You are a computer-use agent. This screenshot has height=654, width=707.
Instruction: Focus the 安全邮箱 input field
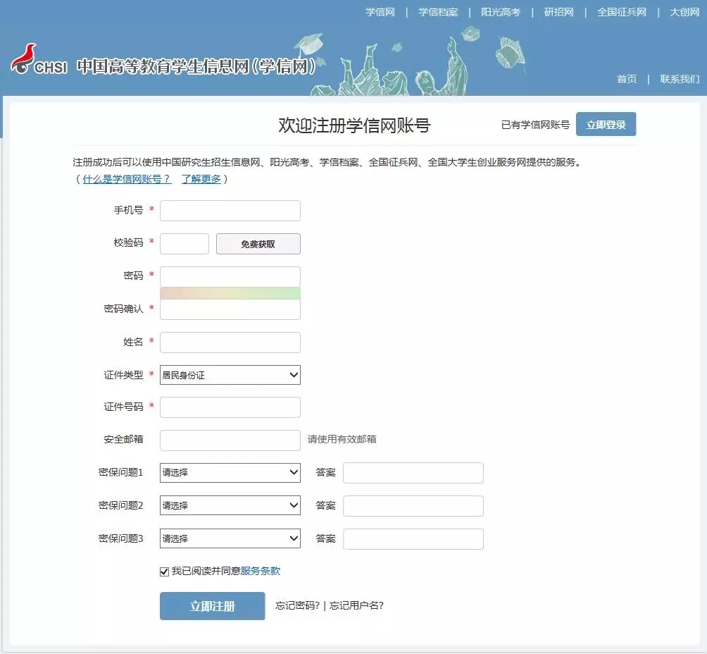pyautogui.click(x=230, y=440)
